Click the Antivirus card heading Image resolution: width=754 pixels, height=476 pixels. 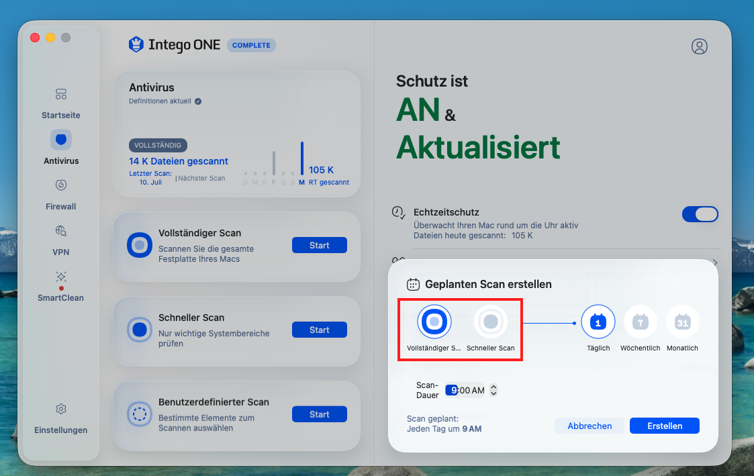point(152,87)
